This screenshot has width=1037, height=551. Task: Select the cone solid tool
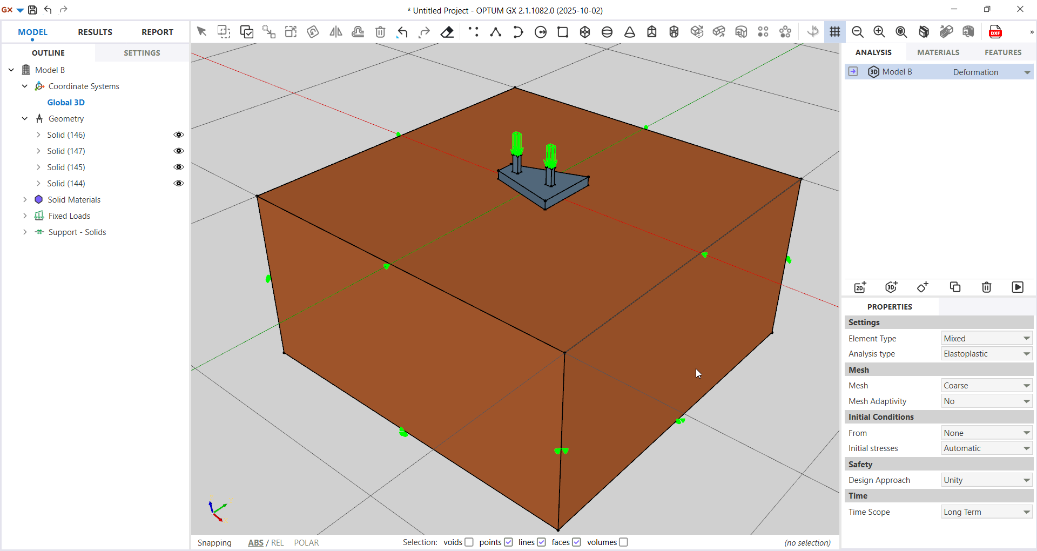click(x=630, y=32)
